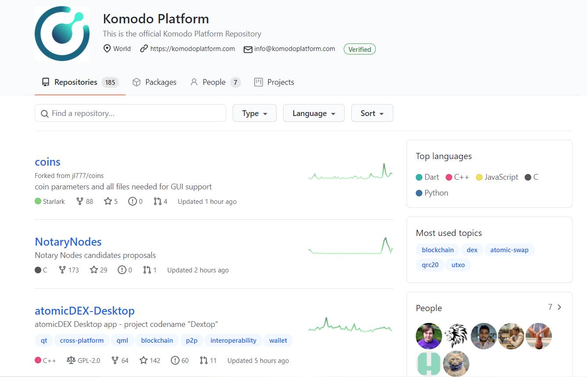Click the Packages cube icon
This screenshot has height=377, width=587.
click(137, 82)
